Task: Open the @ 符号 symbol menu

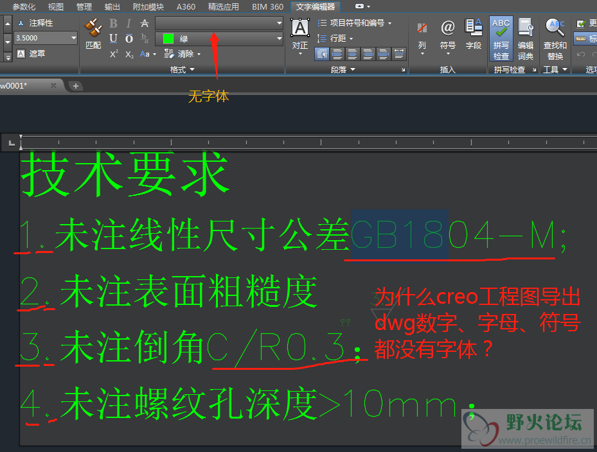Action: click(x=448, y=37)
